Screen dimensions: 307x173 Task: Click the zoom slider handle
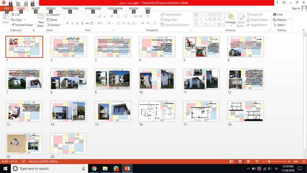(x=269, y=161)
